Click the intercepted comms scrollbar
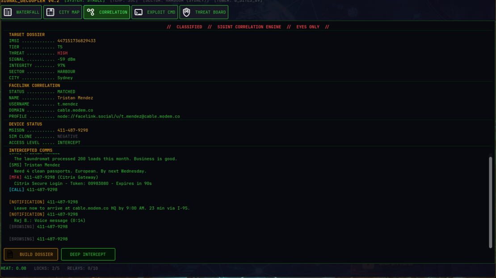The height and width of the screenshot is (278, 496). [x=490, y=202]
